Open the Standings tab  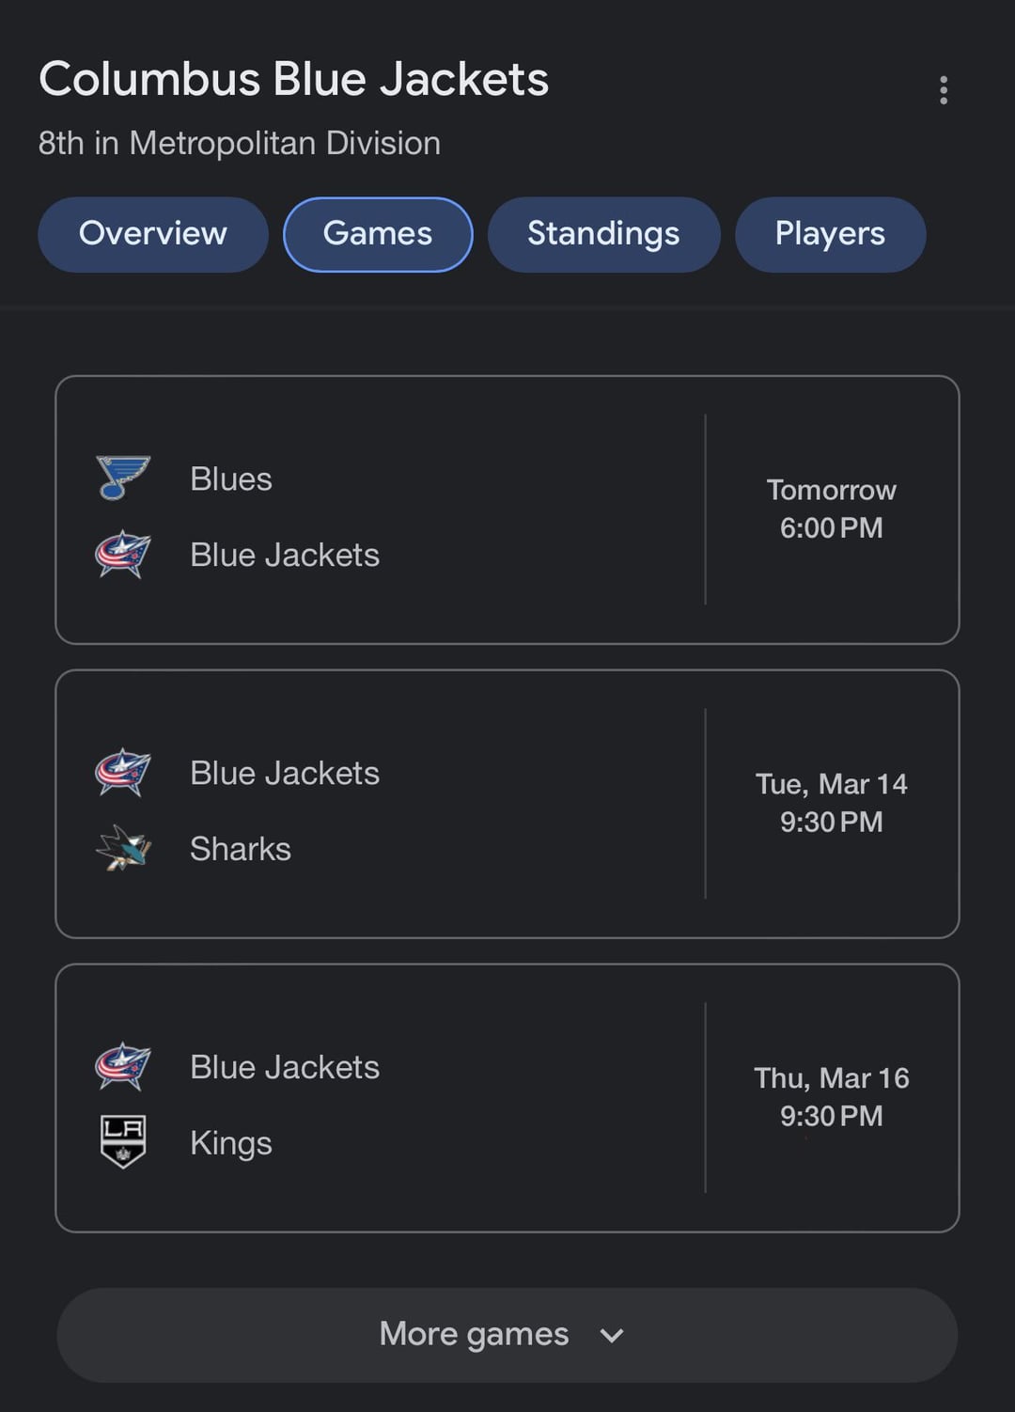603,234
